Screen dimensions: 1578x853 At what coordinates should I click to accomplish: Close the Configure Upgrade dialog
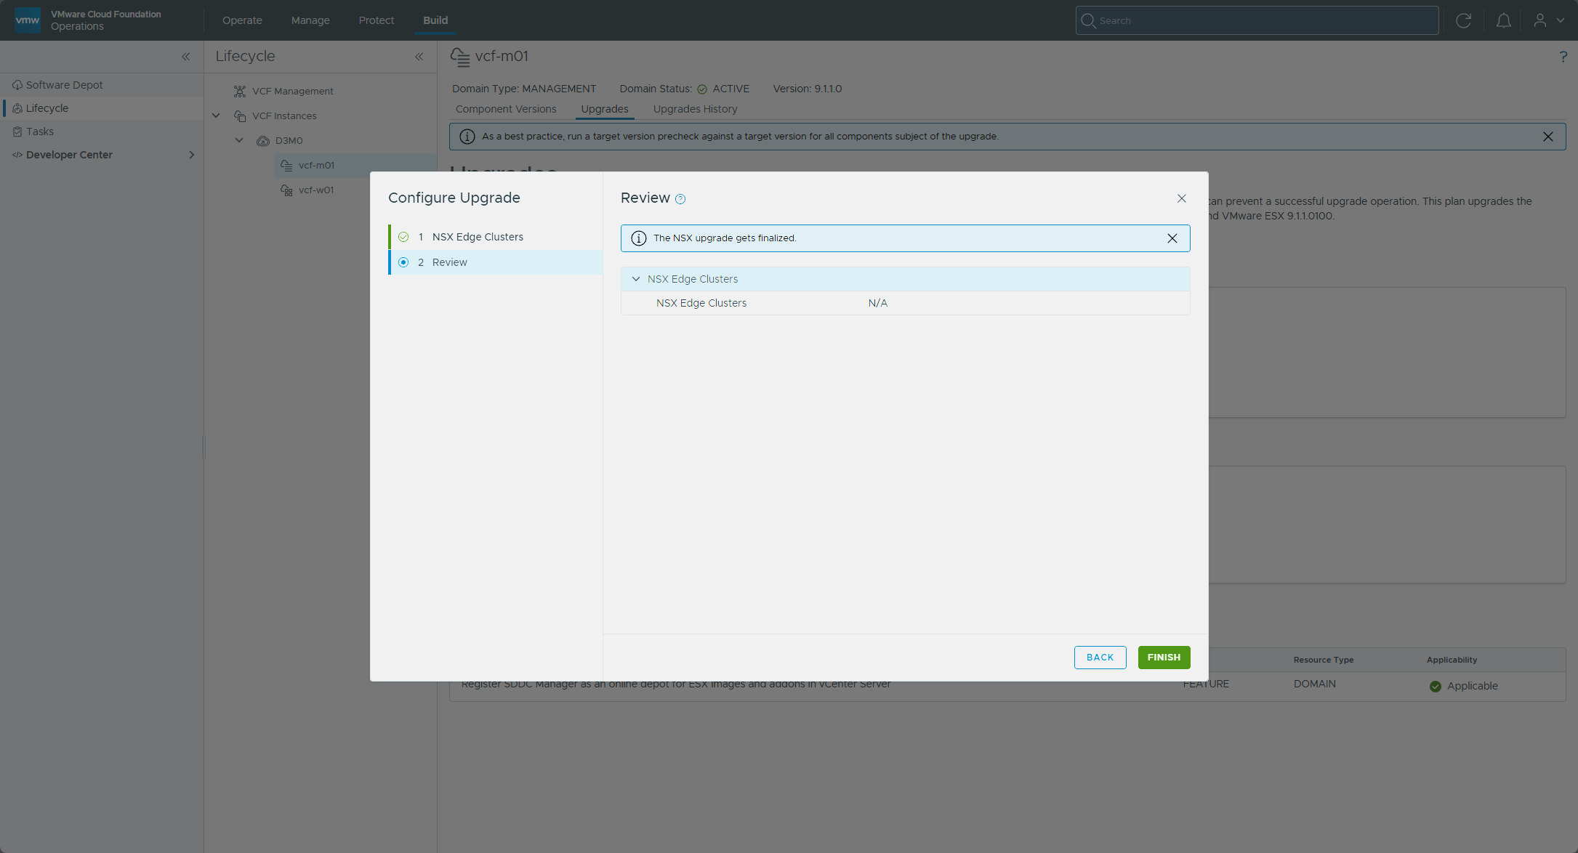click(x=1182, y=198)
